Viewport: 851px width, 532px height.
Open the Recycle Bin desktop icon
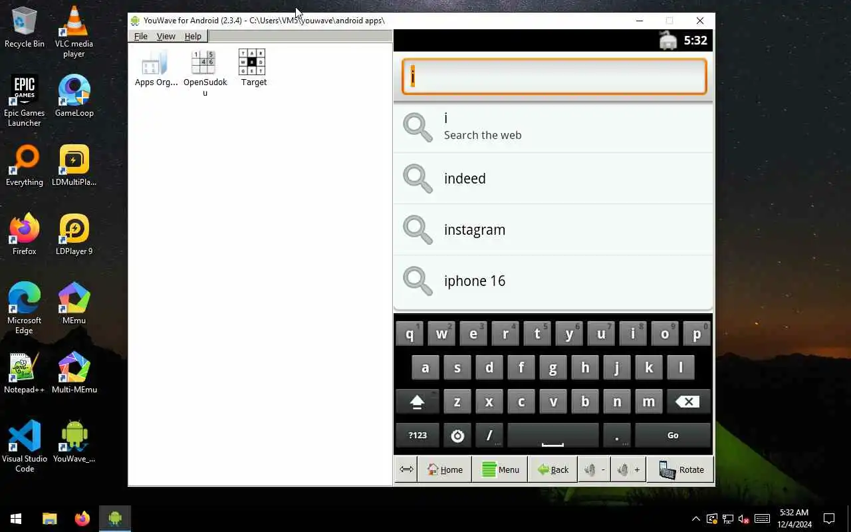(x=25, y=28)
